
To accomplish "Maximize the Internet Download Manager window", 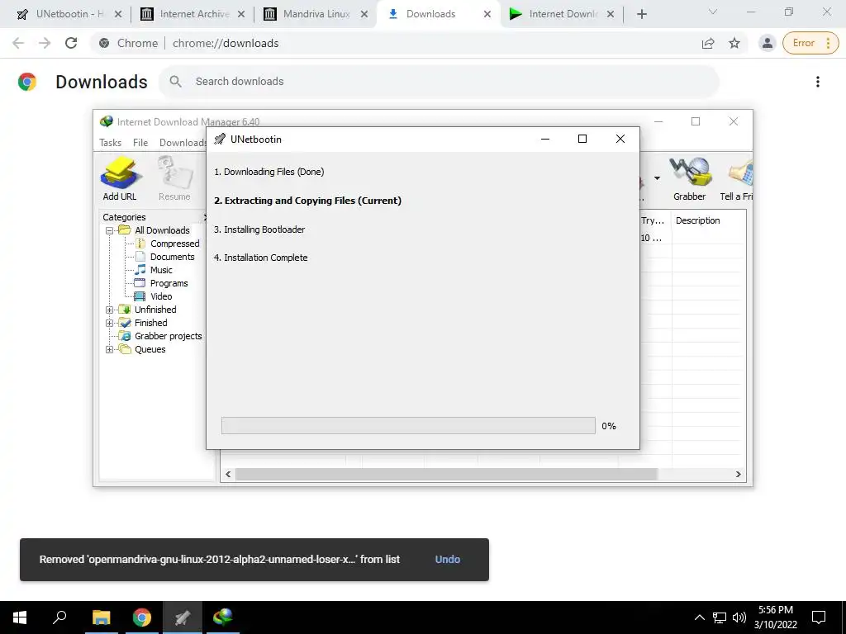I will [x=696, y=122].
